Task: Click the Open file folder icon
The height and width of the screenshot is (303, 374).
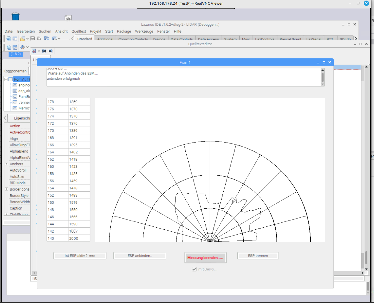Action: point(22,39)
